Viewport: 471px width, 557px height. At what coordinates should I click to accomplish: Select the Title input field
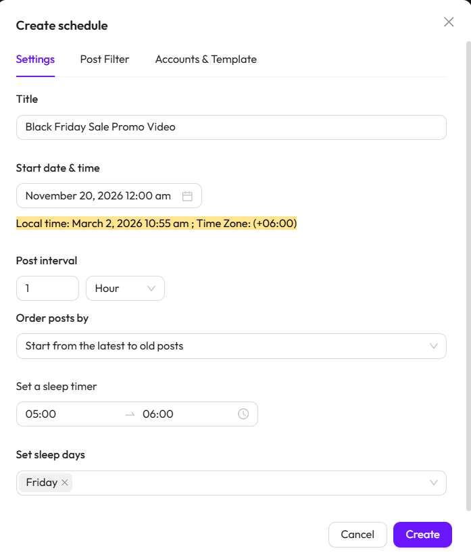tap(231, 127)
